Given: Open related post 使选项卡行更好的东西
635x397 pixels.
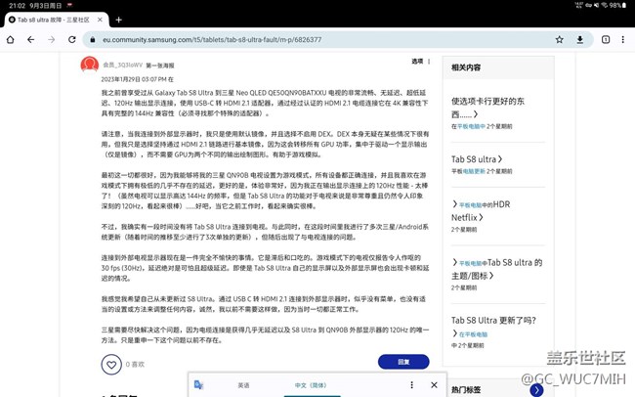Looking at the screenshot, I should point(487,108).
